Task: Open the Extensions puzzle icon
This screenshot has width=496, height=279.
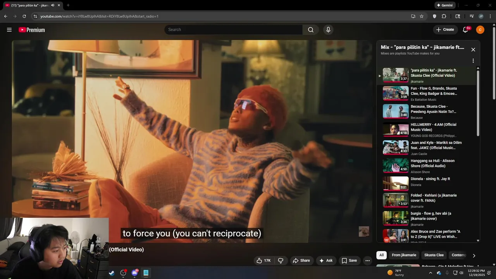Action: coord(444,16)
